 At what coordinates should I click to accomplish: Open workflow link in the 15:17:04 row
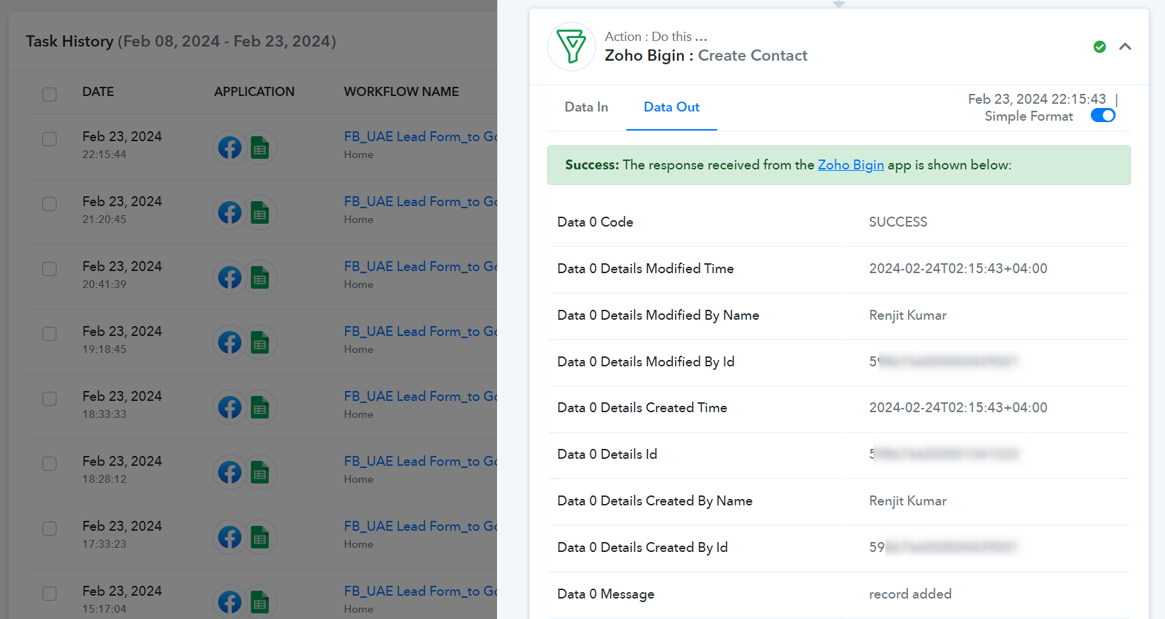[420, 591]
